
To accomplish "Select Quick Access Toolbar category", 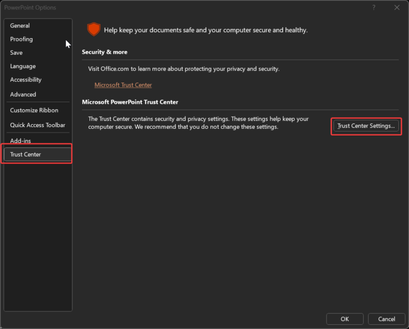I will coord(38,125).
